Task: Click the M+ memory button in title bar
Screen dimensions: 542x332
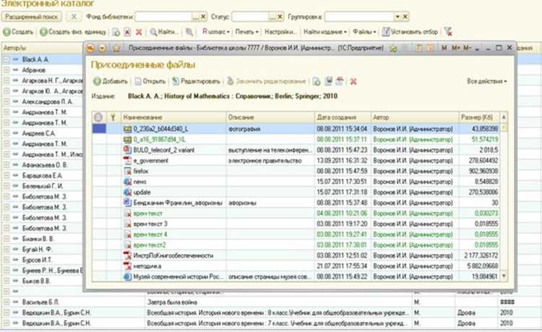Action: click(x=455, y=48)
